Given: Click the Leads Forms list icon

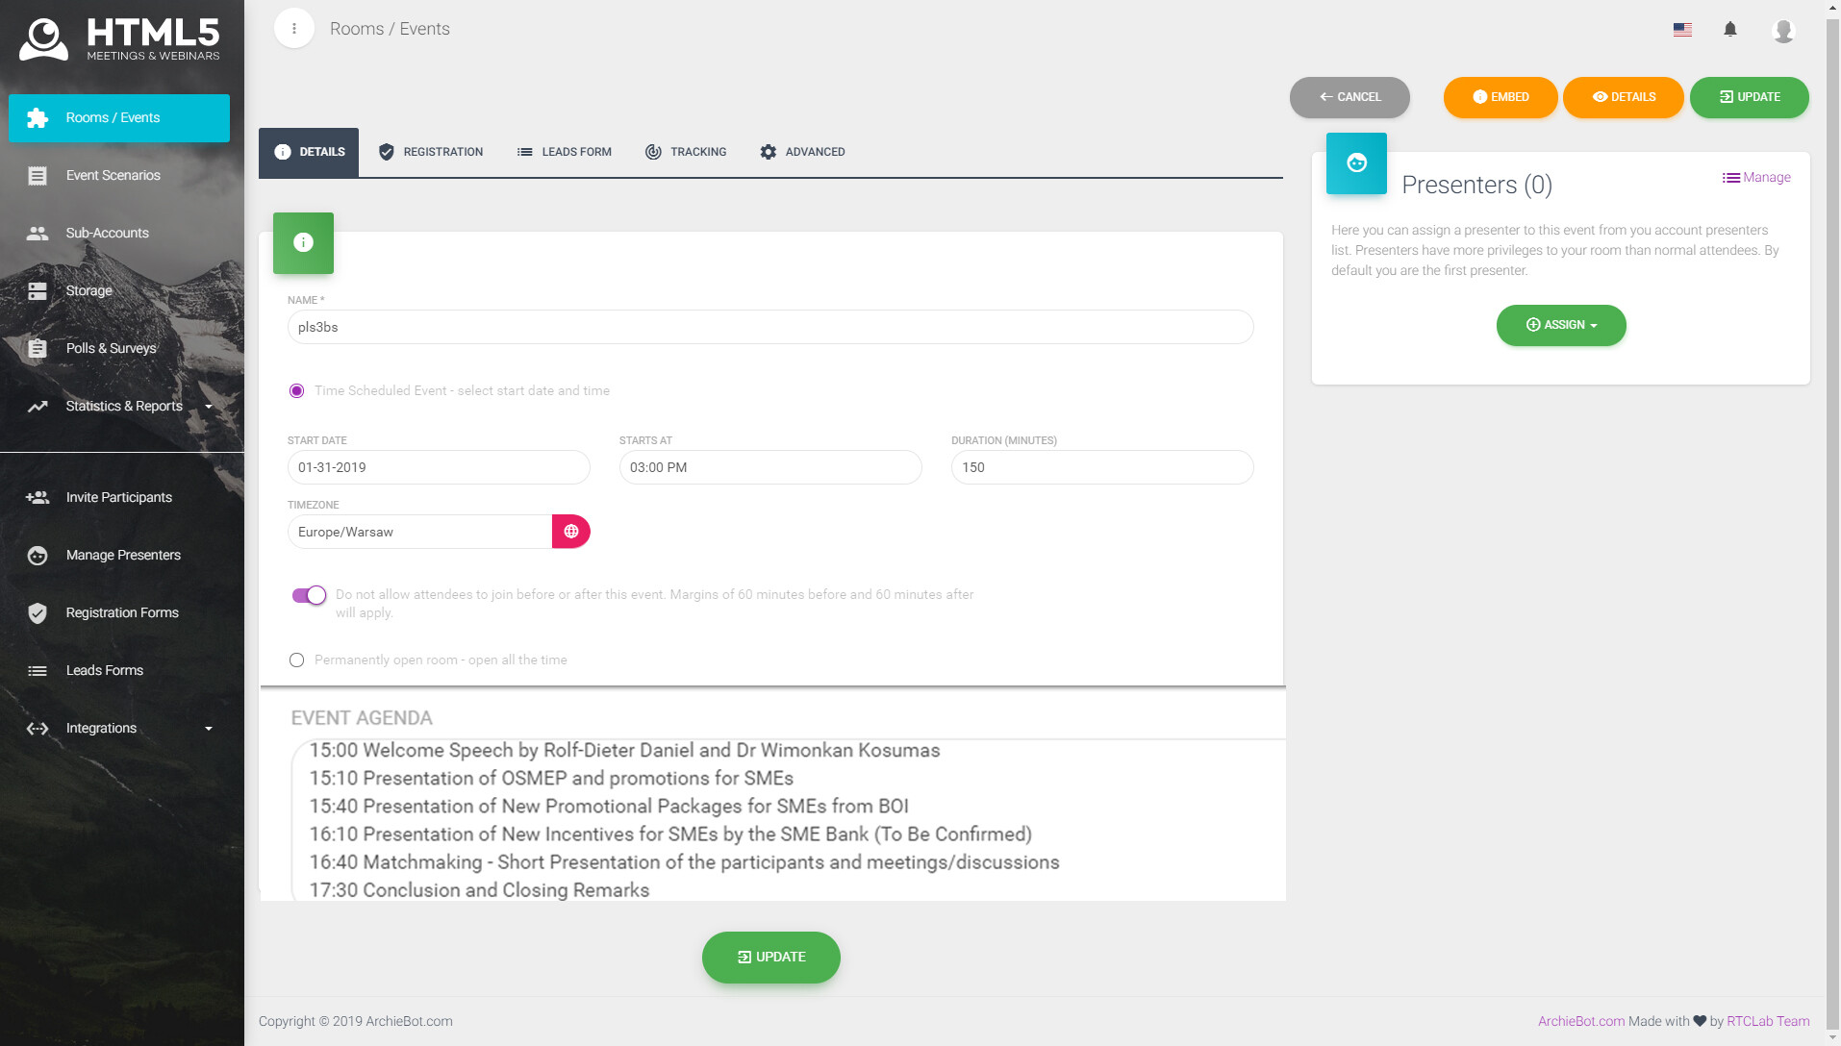Looking at the screenshot, I should click(38, 671).
